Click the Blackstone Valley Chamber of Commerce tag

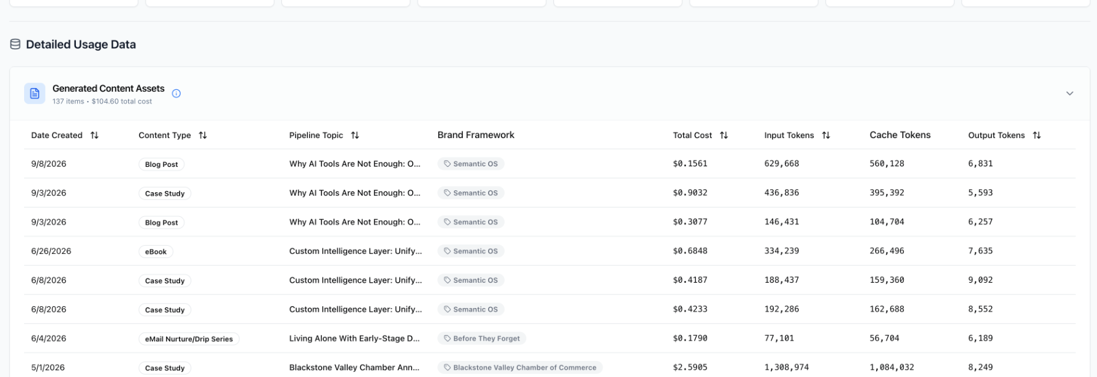[520, 367]
